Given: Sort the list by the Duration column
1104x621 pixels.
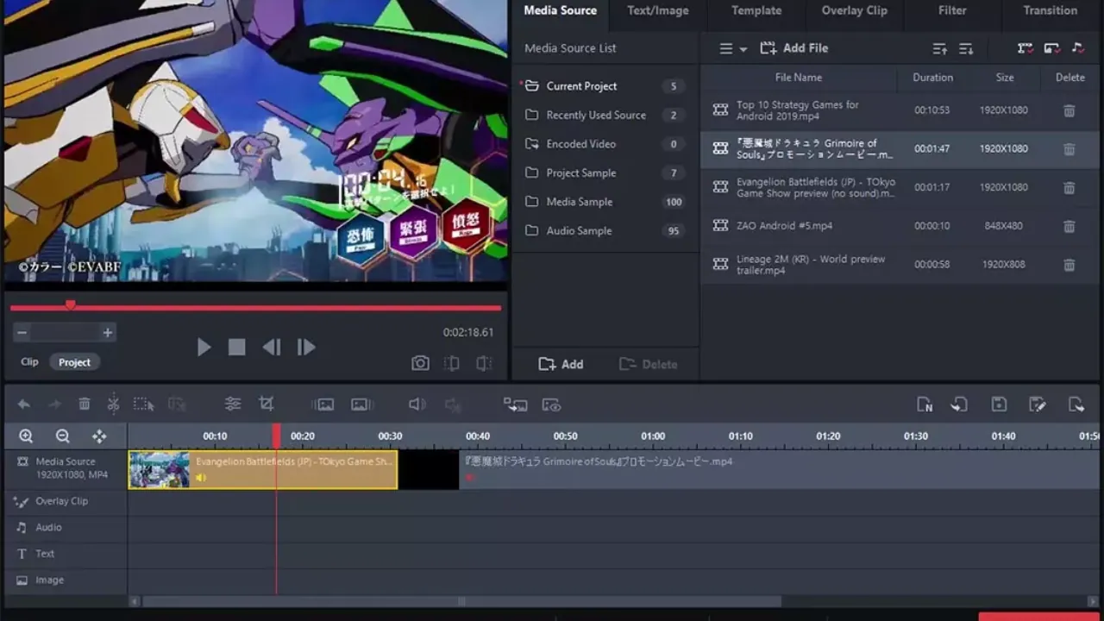Looking at the screenshot, I should tap(932, 78).
